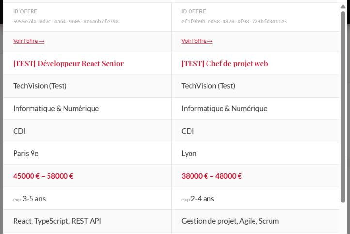Click TechVision (Test) in the left column
Image resolution: width=350 pixels, height=234 pixels.
tap(40, 86)
